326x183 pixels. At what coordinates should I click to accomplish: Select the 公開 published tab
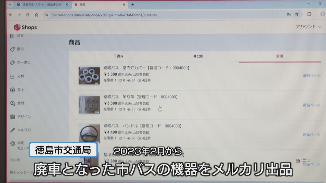coord(280,56)
